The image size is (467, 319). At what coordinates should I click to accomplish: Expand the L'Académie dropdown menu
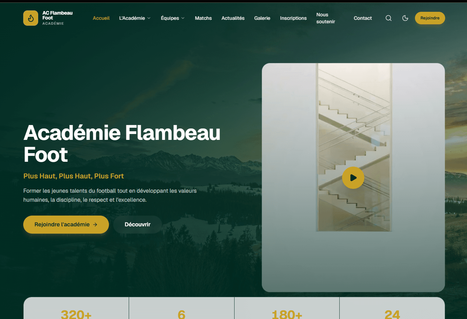(x=135, y=18)
